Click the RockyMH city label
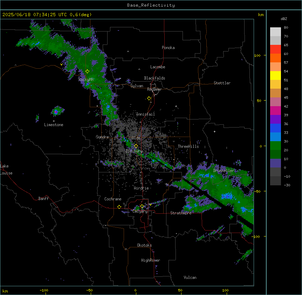 click(86, 79)
